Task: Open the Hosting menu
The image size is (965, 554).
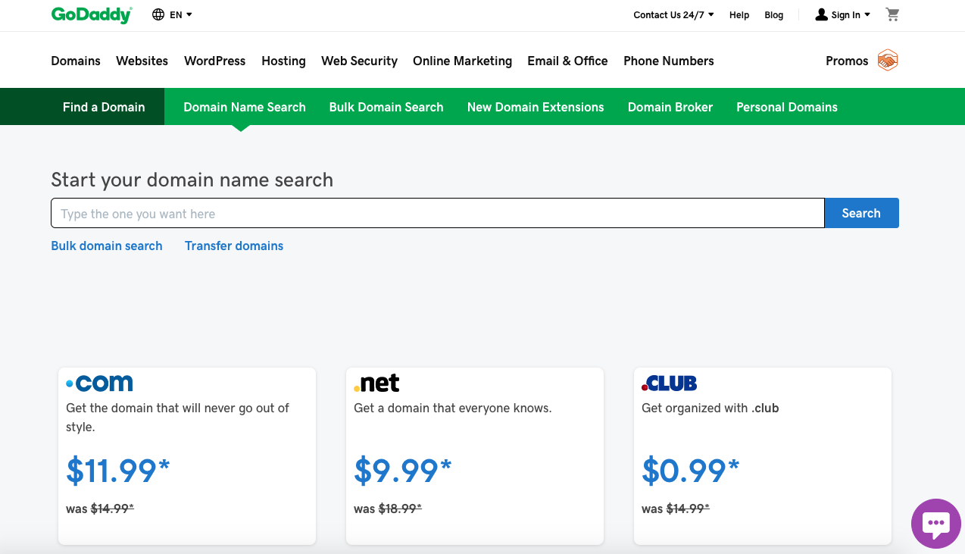Action: coord(283,61)
